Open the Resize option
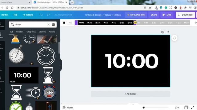The image size is (197, 110). [x=28, y=15]
